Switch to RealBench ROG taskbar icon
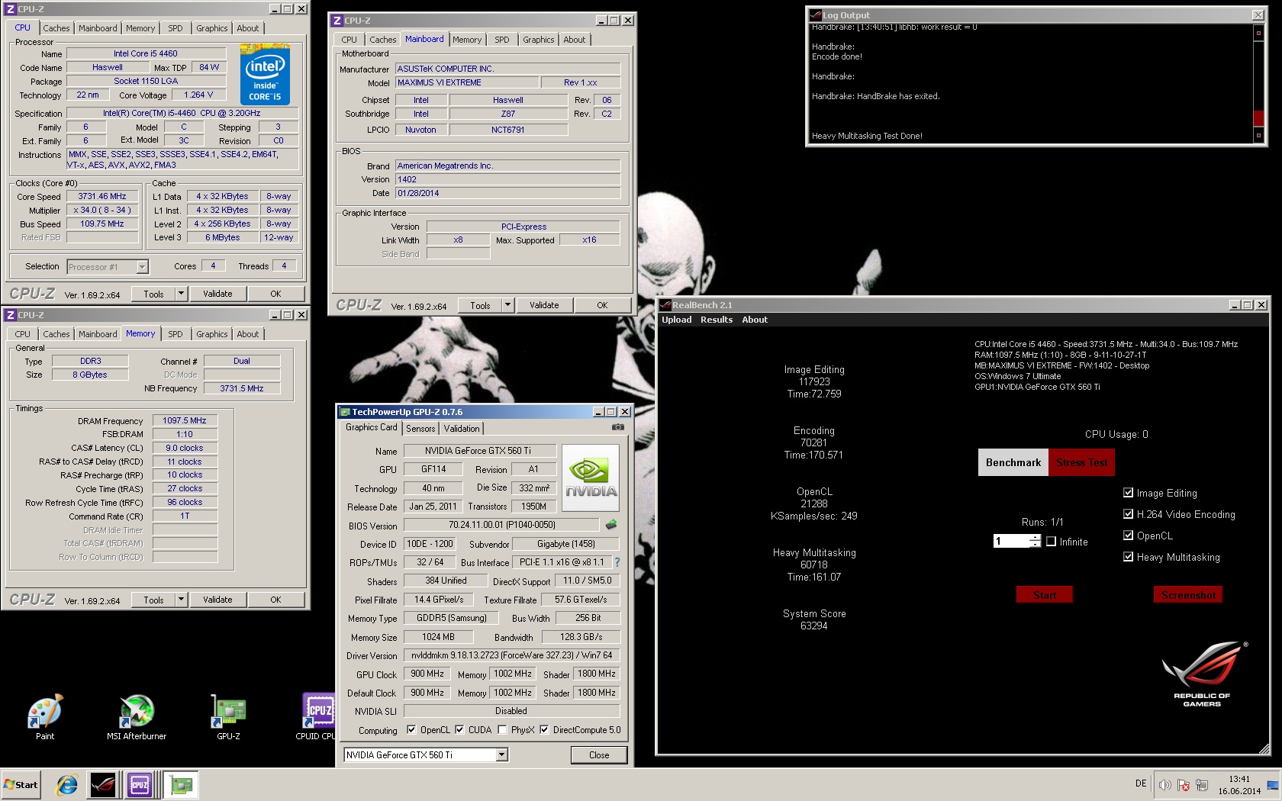Viewport: 1282px width, 801px height. [x=103, y=784]
